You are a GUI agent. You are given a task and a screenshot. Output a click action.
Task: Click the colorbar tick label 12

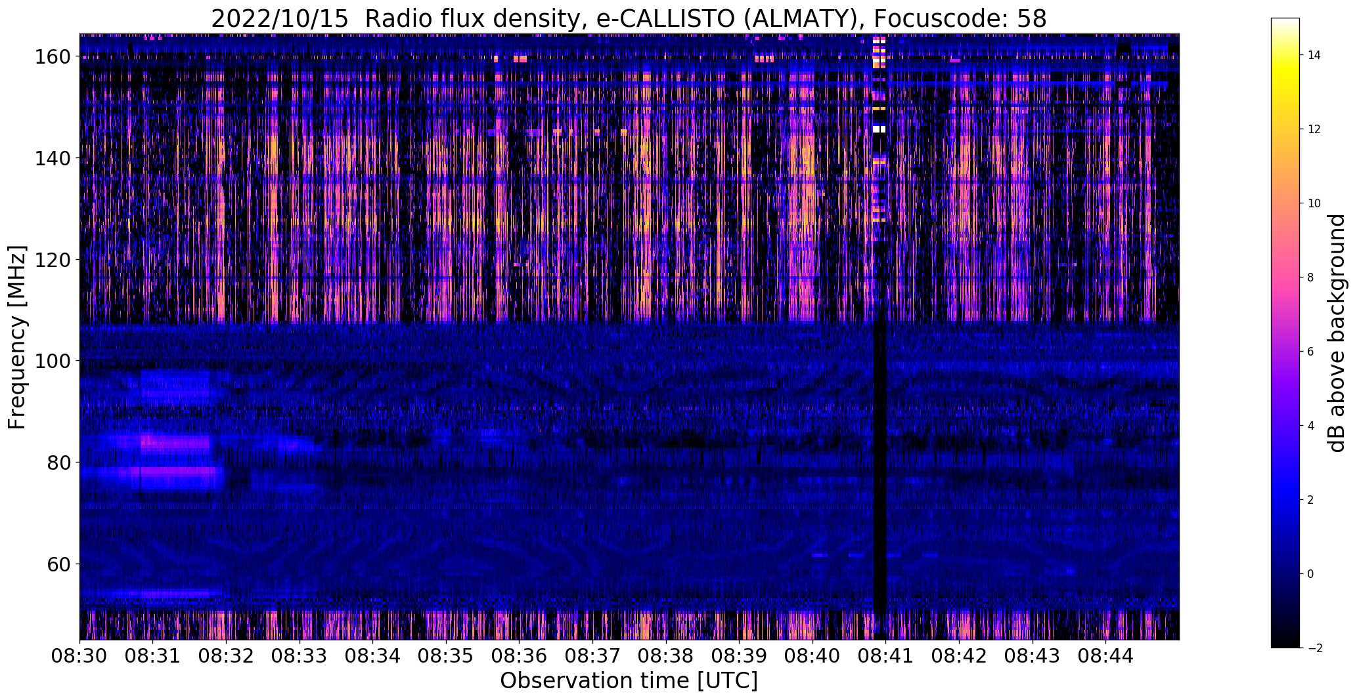[x=1314, y=129]
